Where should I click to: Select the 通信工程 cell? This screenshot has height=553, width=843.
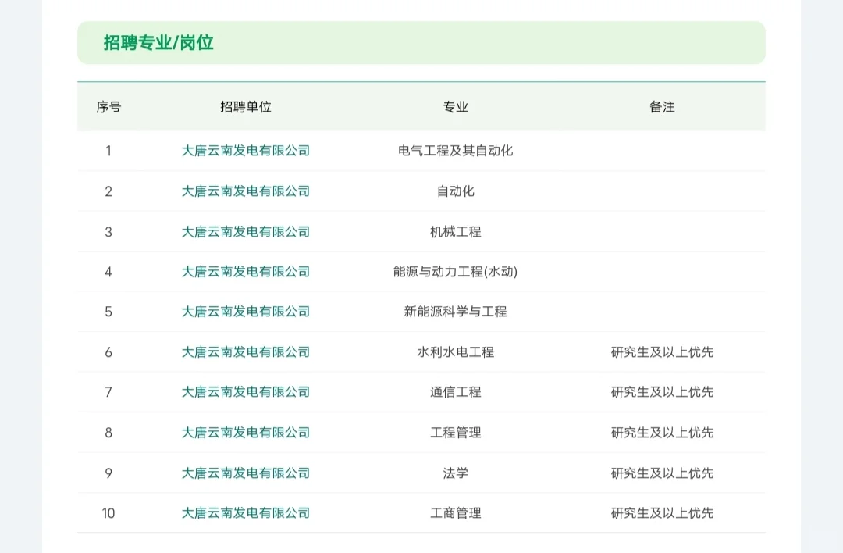[455, 392]
